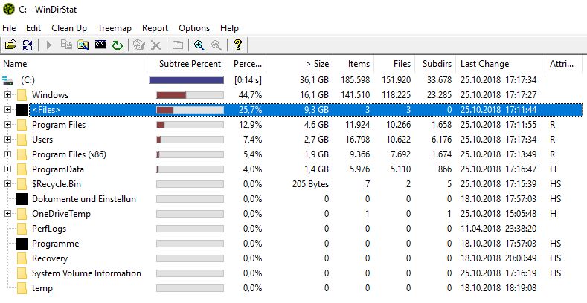Open the Help menu
Viewport: 587px width, 303px height.
click(x=229, y=28)
